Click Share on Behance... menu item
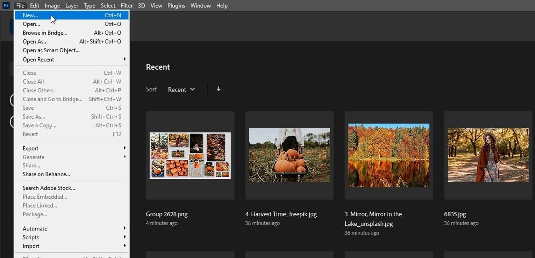This screenshot has height=258, width=535. coord(46,174)
